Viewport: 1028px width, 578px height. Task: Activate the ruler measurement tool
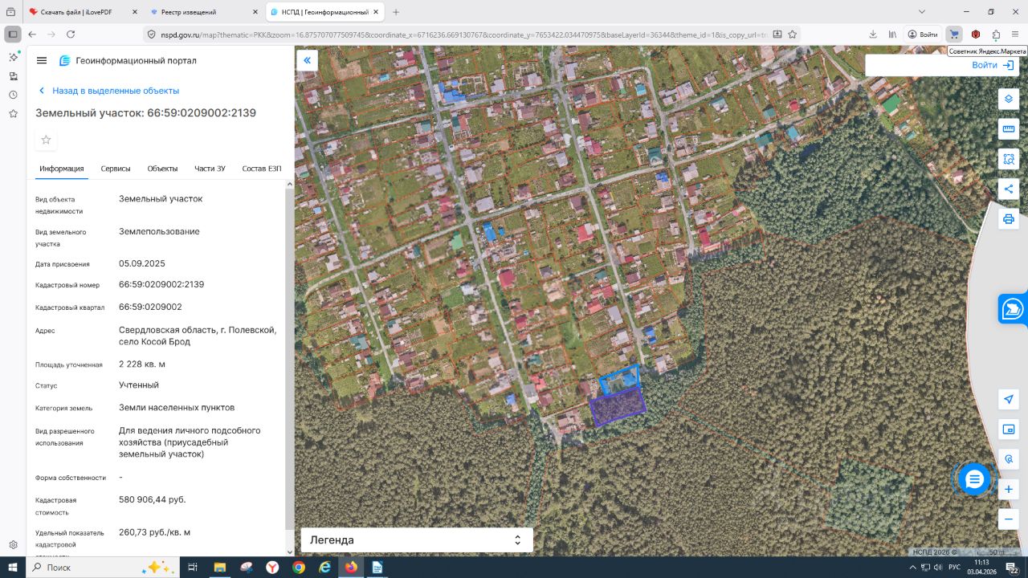click(1009, 129)
